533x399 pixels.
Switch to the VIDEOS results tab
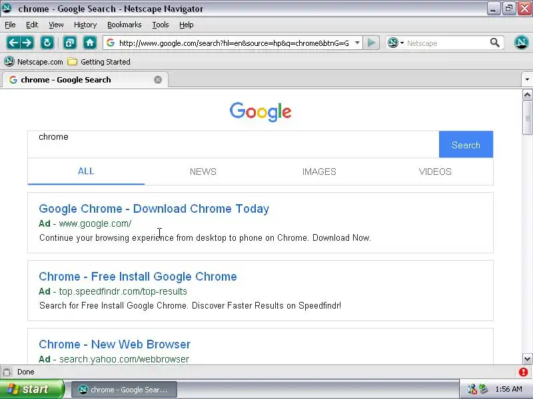435,172
